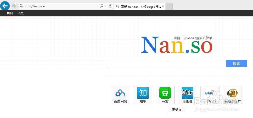Refresh the page with the reload icon
Viewport: 253px width, 118px height.
point(110,6)
